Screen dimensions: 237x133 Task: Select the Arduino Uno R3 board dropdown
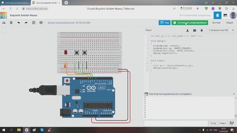(221, 30)
